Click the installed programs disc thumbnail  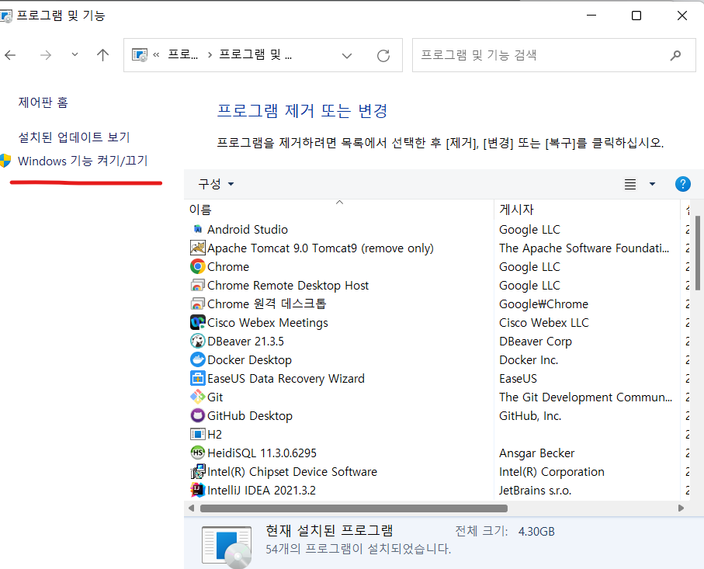point(227,547)
